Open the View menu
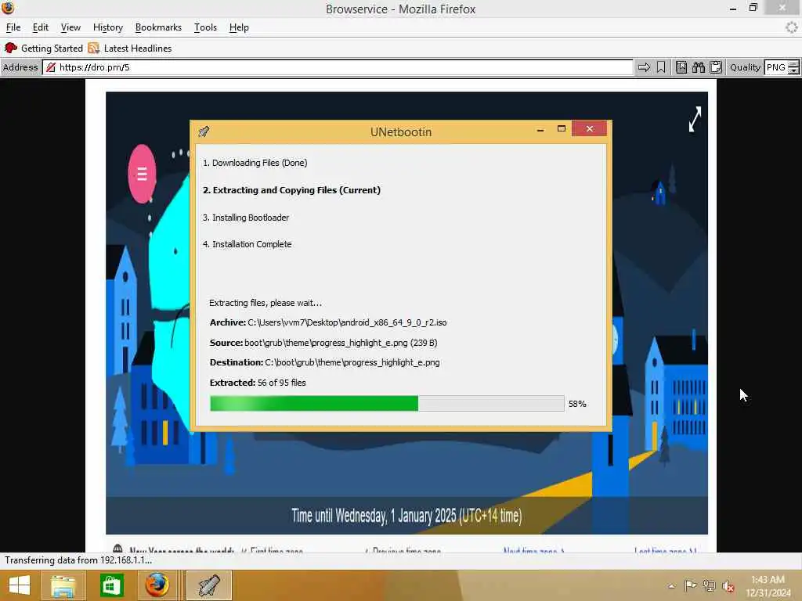The height and width of the screenshot is (601, 802). [x=70, y=27]
